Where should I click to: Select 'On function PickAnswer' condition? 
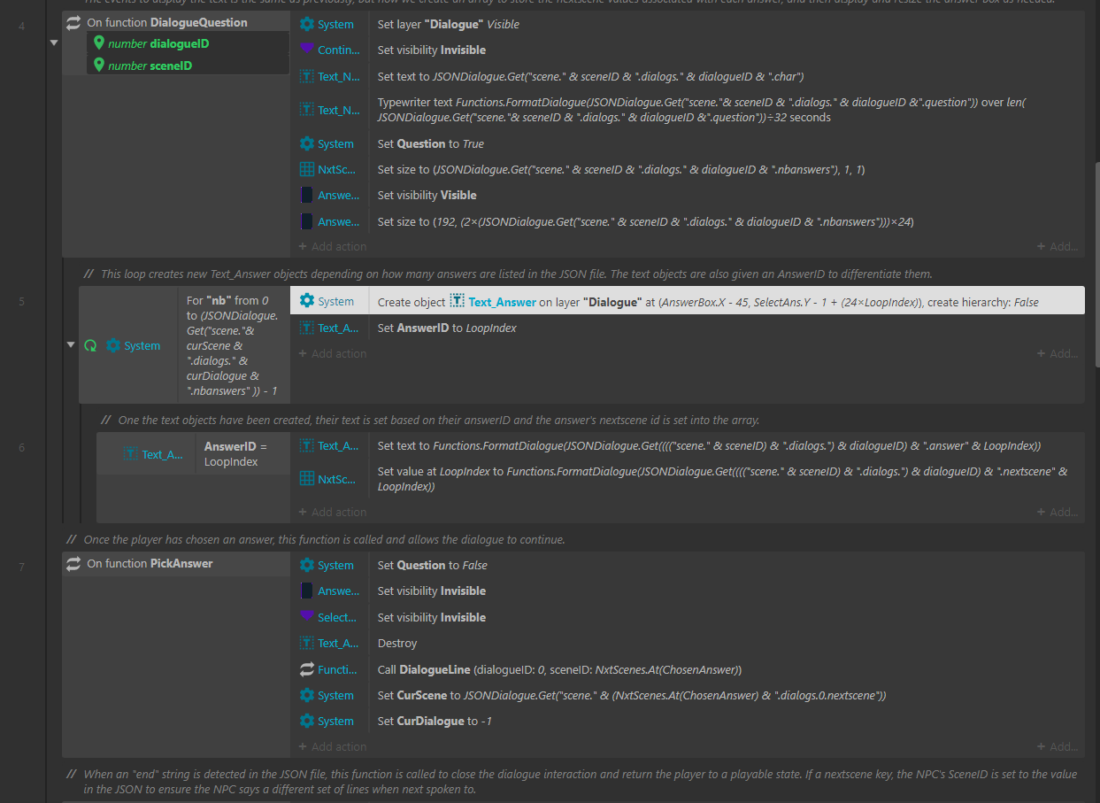[x=150, y=564]
